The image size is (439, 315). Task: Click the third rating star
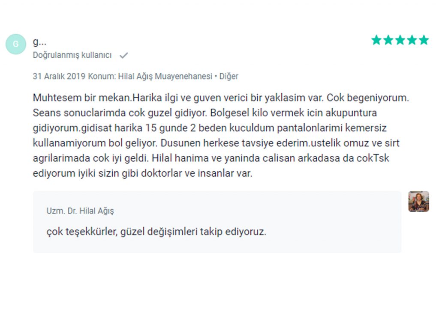click(x=400, y=40)
